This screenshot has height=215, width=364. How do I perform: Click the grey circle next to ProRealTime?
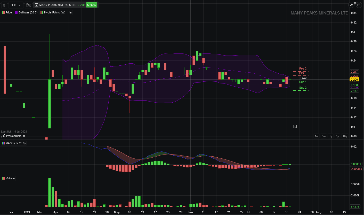pos(24,136)
